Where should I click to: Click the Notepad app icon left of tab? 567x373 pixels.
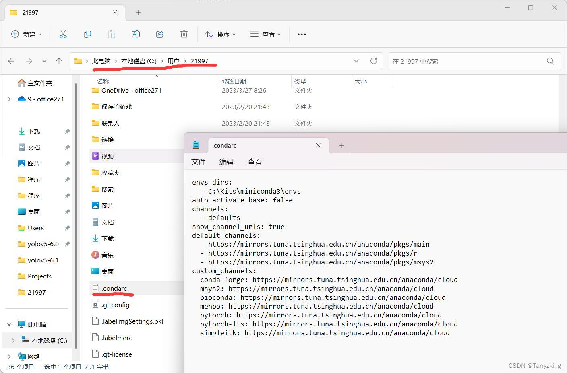point(196,145)
